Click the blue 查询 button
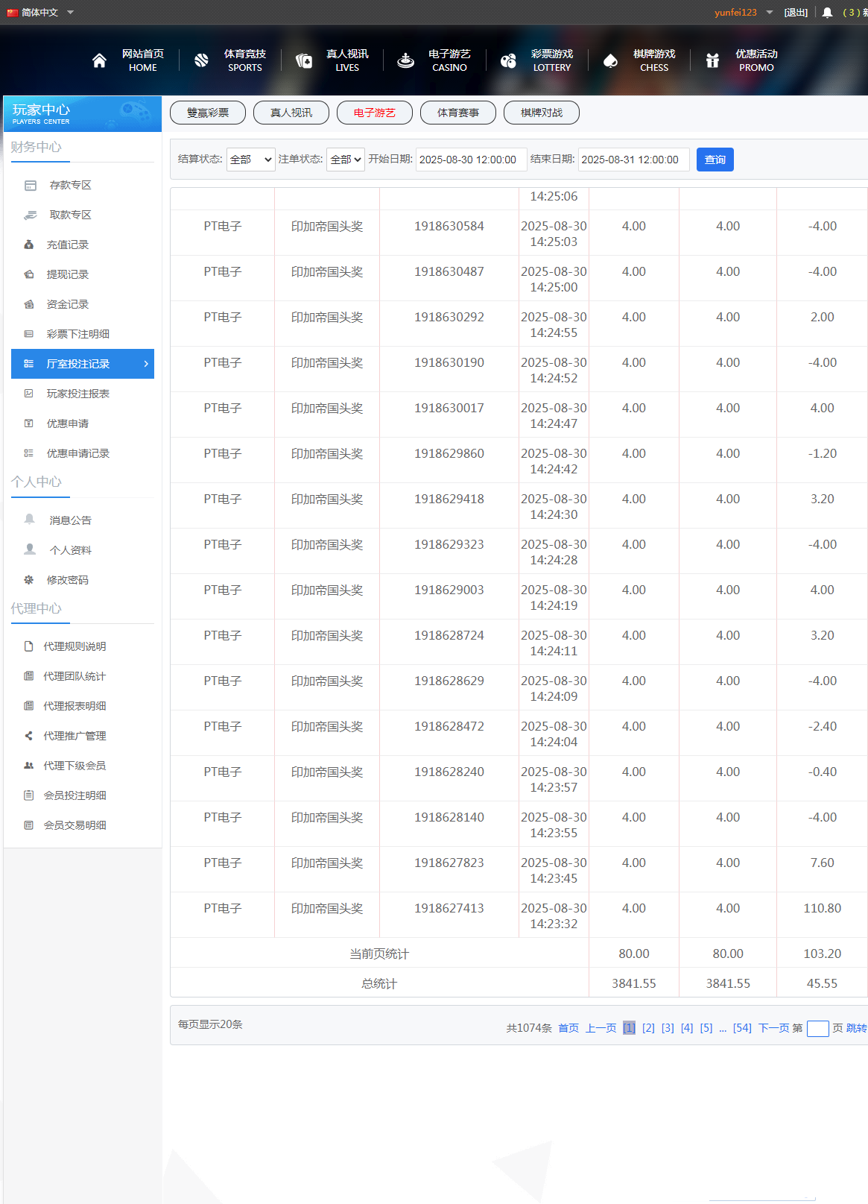 [x=715, y=160]
